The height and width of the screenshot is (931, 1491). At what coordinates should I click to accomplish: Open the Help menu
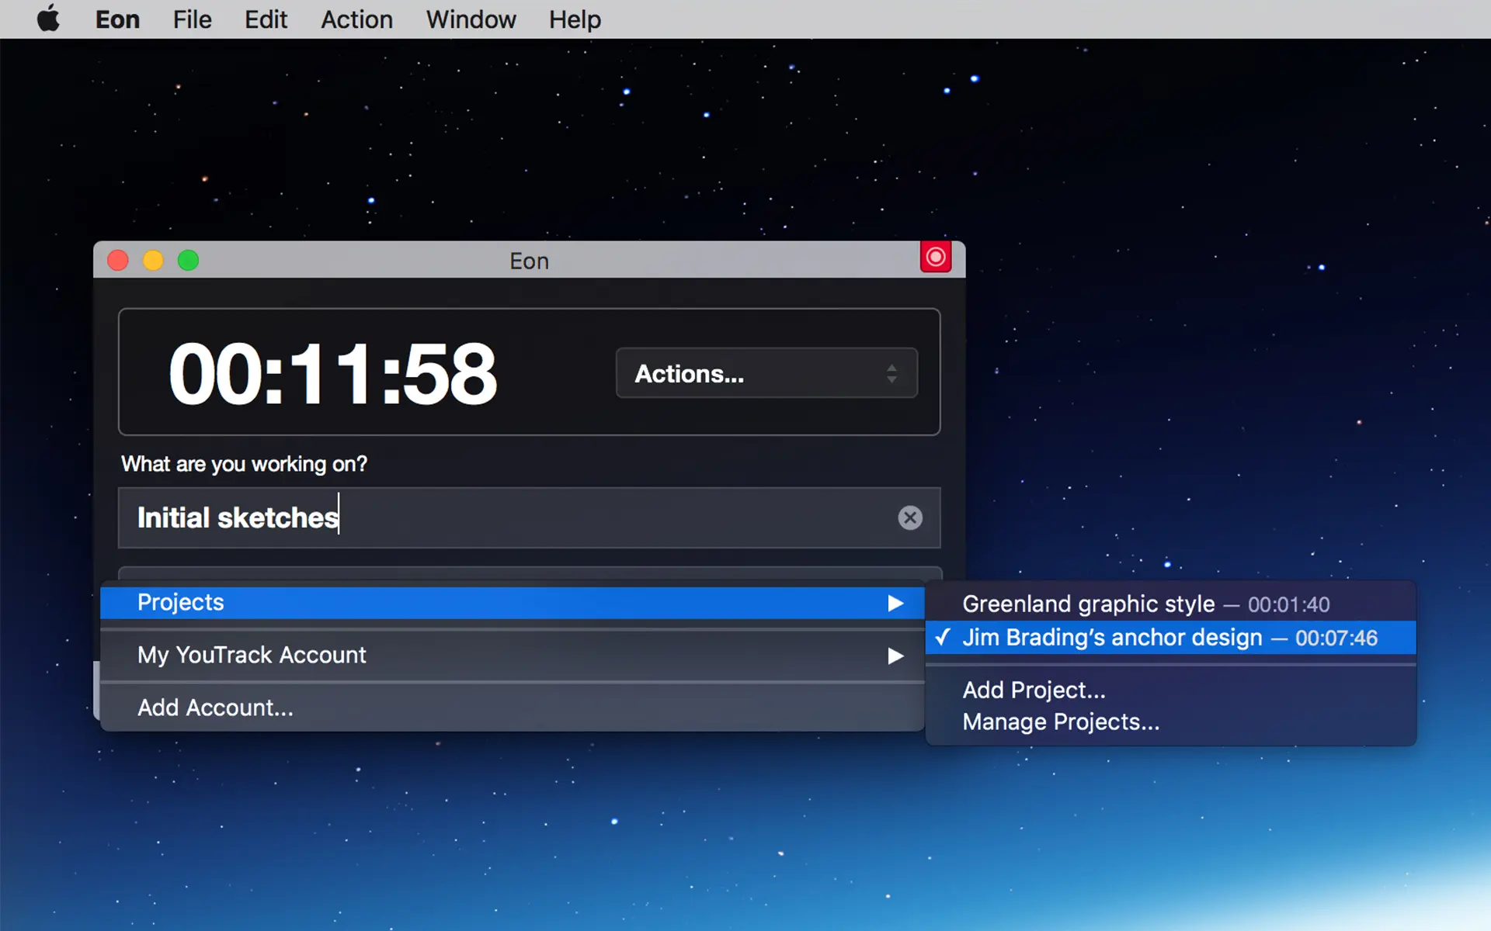[x=575, y=19]
